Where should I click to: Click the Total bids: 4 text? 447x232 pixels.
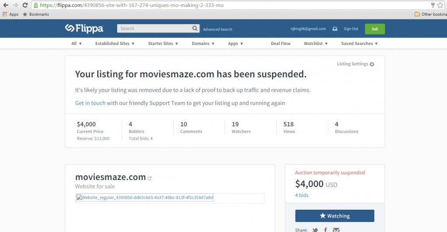141,139
